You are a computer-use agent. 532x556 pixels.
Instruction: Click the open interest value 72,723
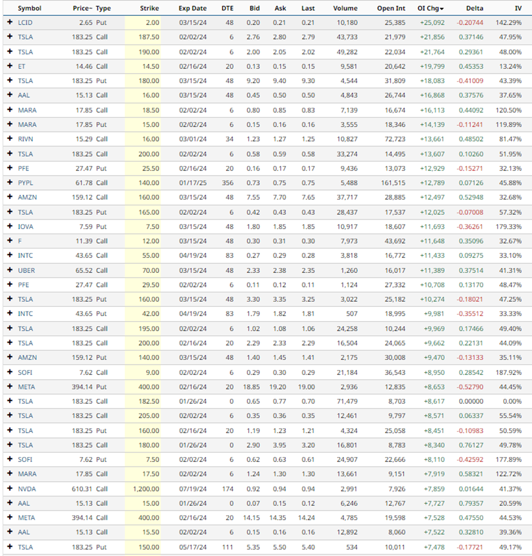[x=395, y=139]
